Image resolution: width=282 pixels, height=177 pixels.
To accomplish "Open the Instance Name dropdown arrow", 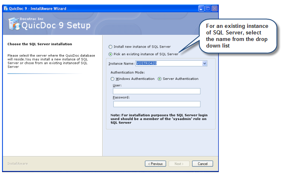I will click(204, 64).
